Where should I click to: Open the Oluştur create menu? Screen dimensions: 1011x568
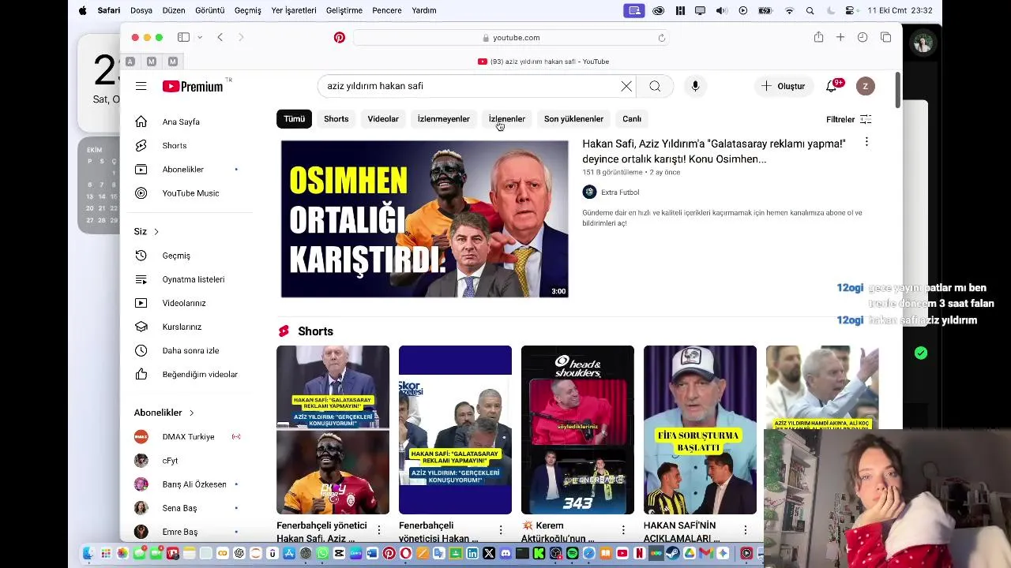pos(783,86)
